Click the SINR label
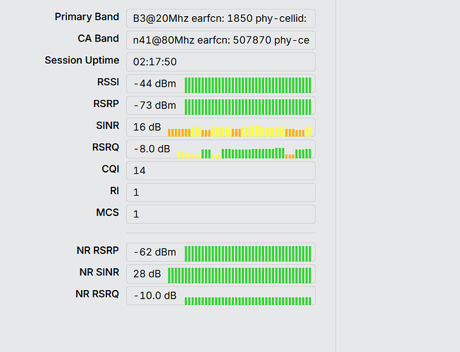The height and width of the screenshot is (352, 460). tap(108, 125)
